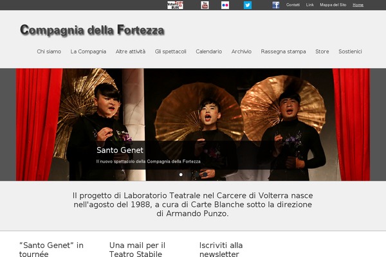Select the last dark slideshow dot
The height and width of the screenshot is (257, 386).
tap(205, 174)
